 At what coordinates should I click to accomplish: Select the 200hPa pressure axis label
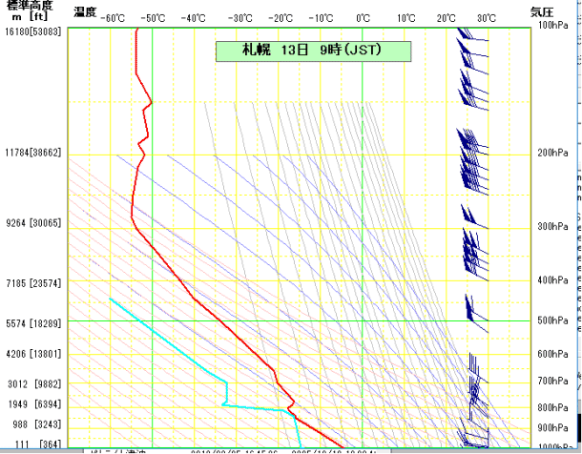point(552,154)
